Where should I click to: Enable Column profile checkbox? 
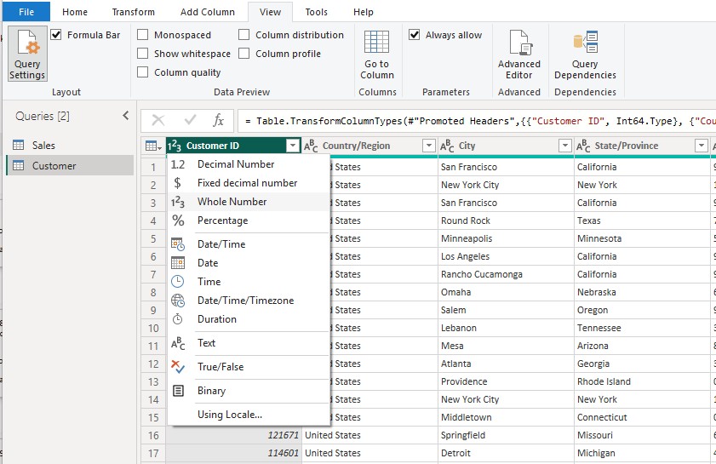tap(243, 54)
